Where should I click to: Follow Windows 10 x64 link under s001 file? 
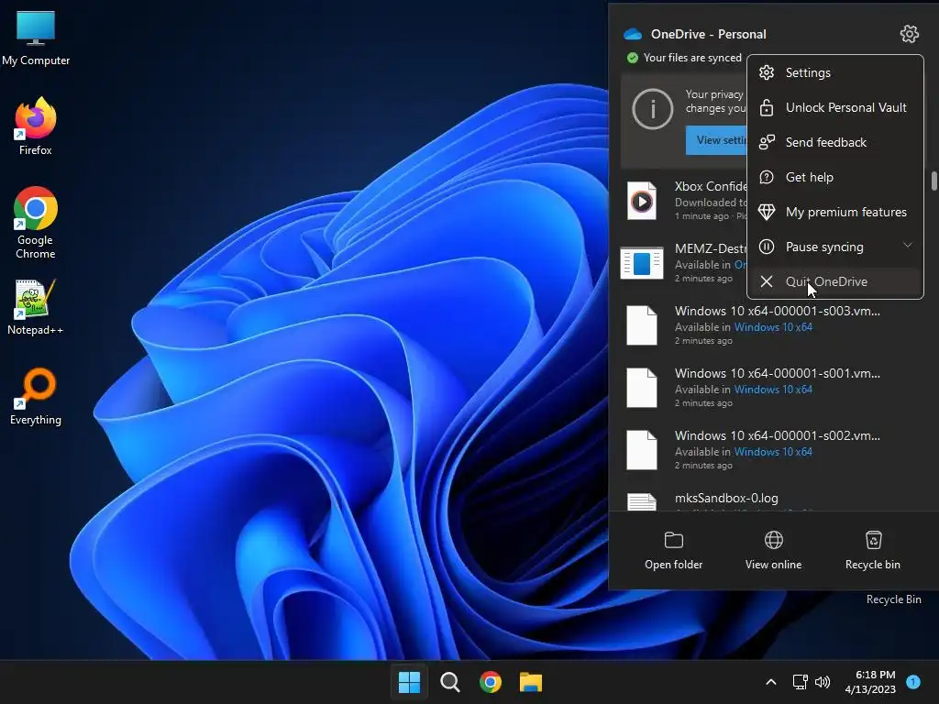point(773,390)
